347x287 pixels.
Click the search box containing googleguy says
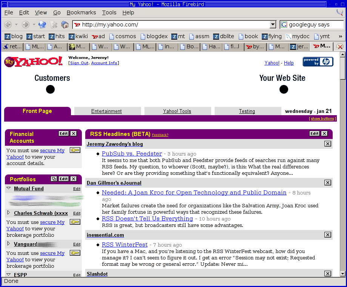click(312, 25)
